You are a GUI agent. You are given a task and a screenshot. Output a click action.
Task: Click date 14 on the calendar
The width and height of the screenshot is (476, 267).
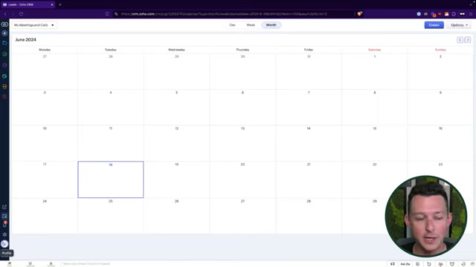pyautogui.click(x=309, y=128)
